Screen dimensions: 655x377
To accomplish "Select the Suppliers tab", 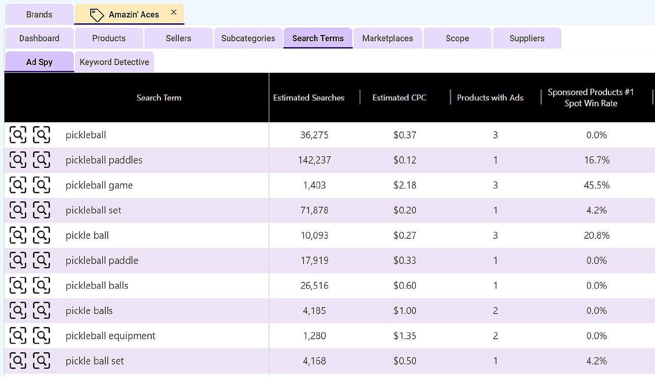I will click(527, 38).
